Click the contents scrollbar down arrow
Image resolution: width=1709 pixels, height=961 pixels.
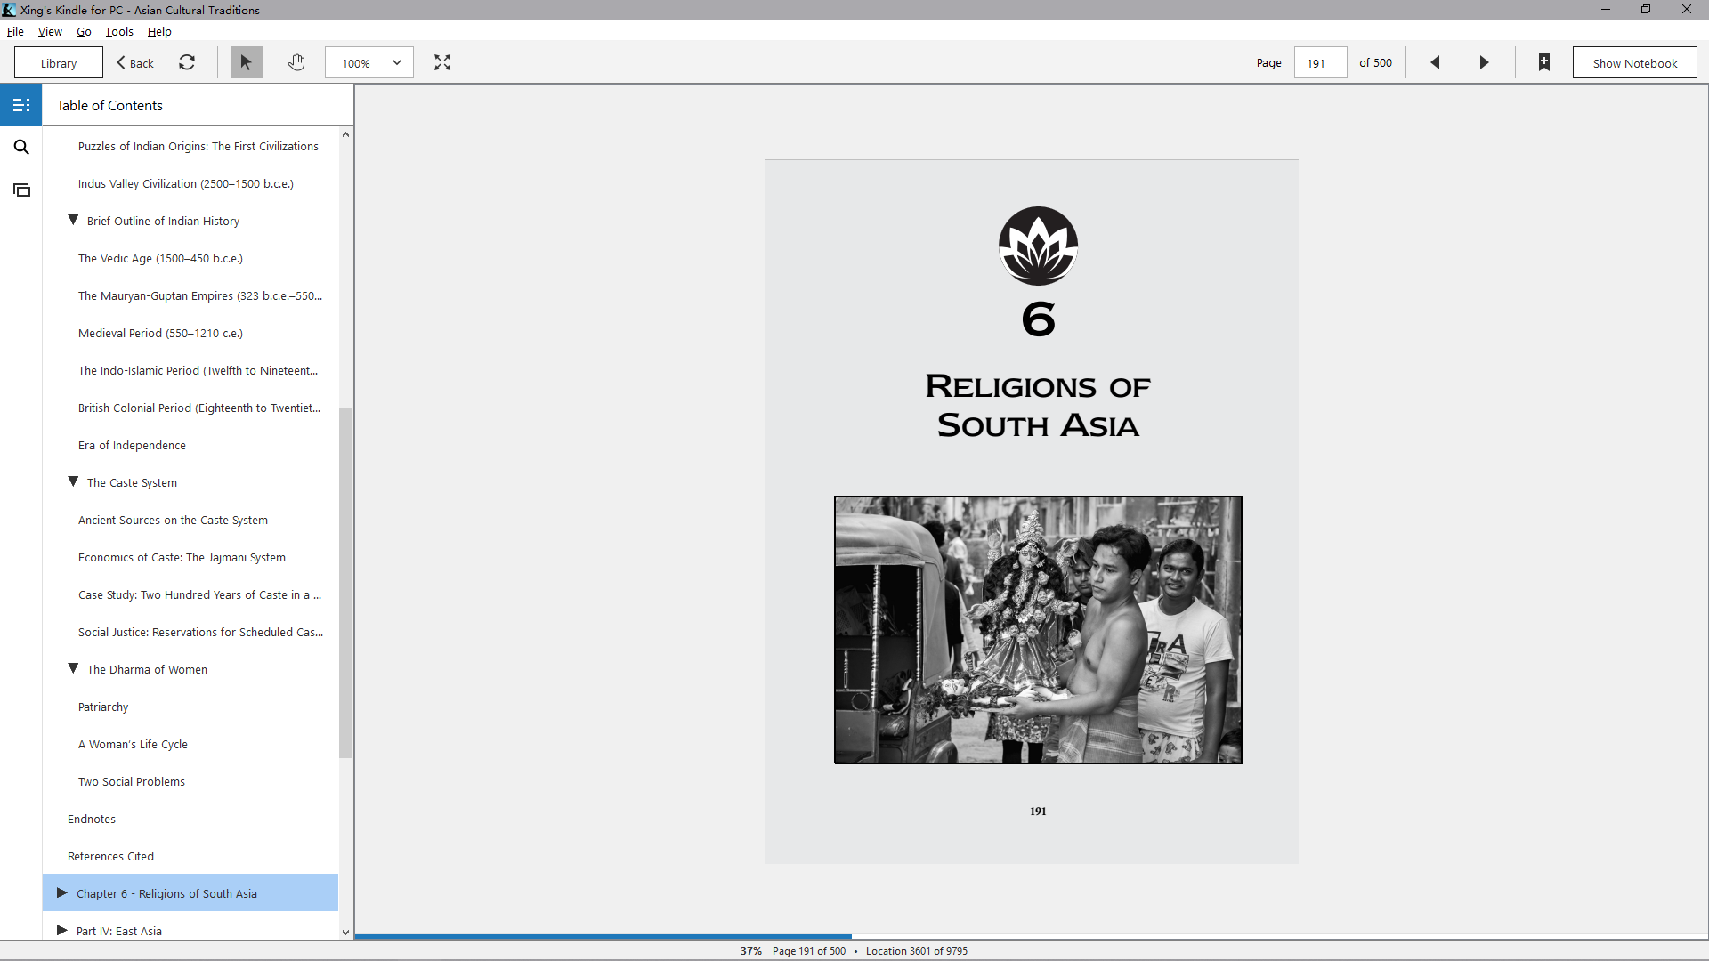coord(345,933)
